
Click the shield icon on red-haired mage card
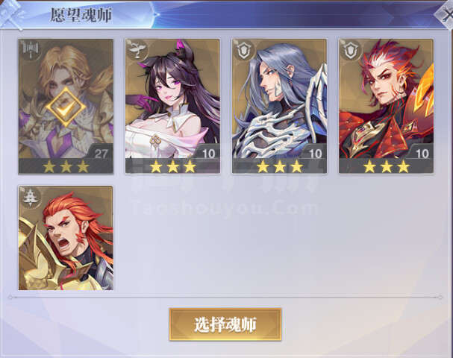(351, 48)
